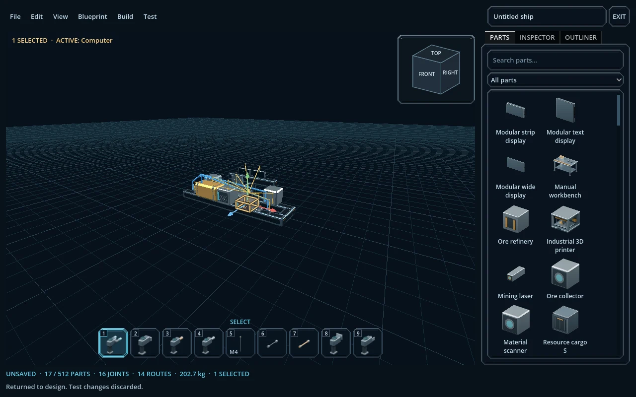The width and height of the screenshot is (636, 397).
Task: Choose the Modular wide display part
Action: click(515, 176)
